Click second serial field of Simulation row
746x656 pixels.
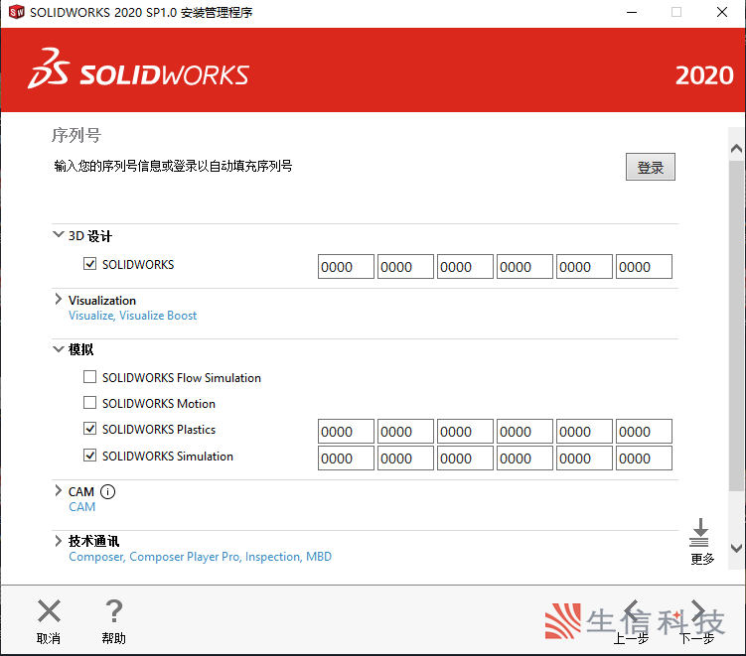point(405,459)
